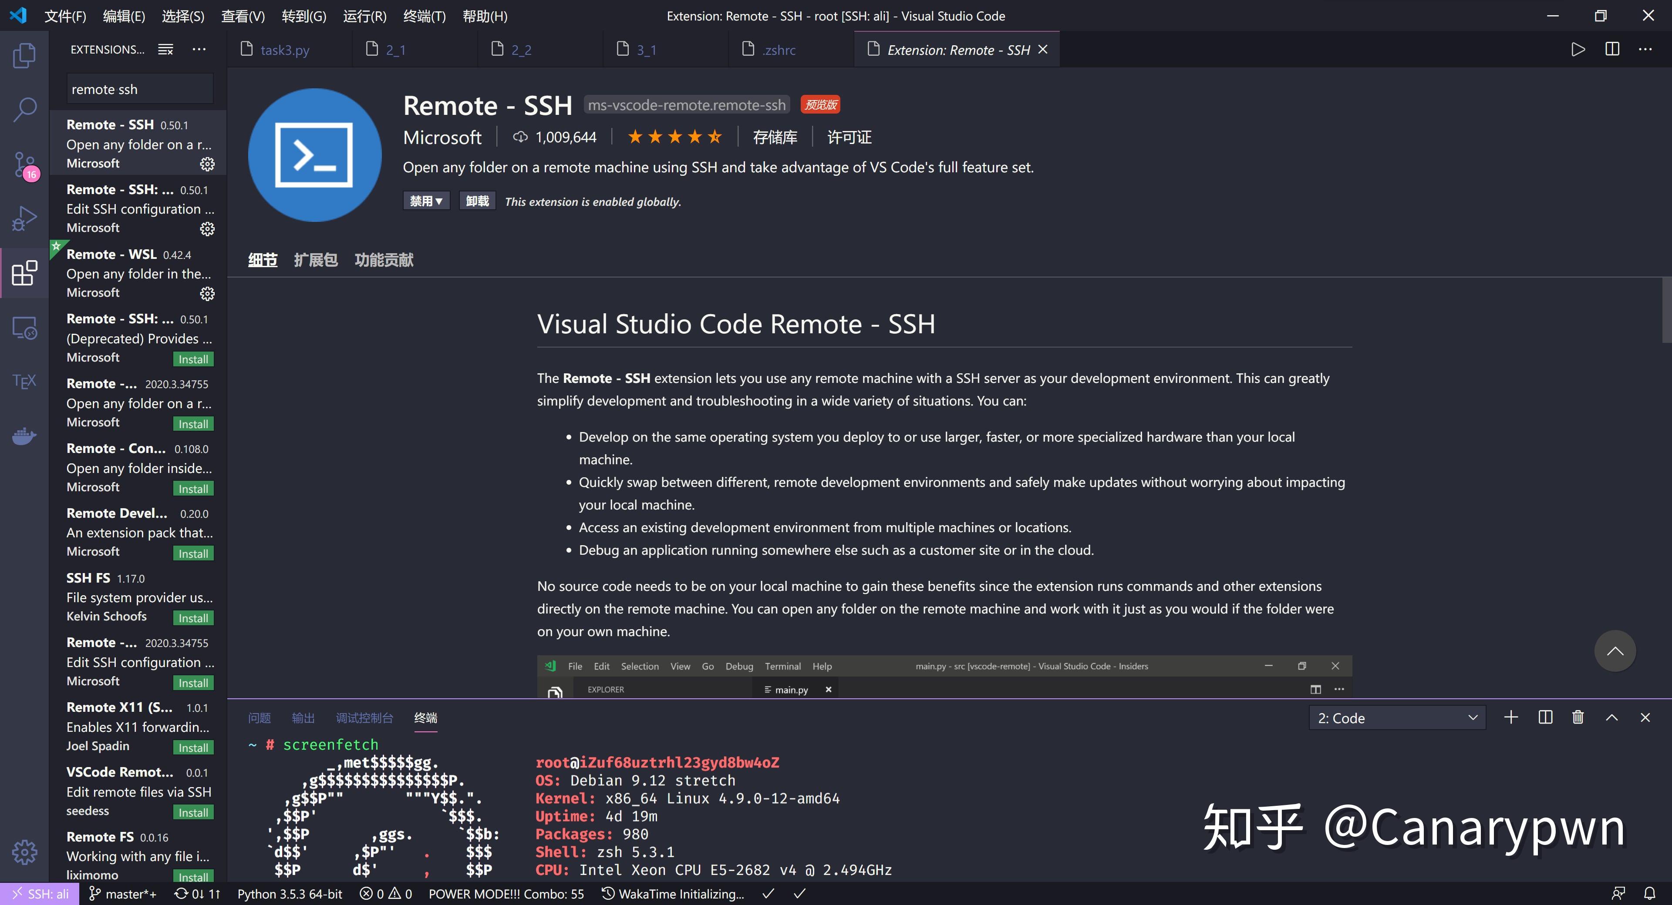The height and width of the screenshot is (905, 1672).
Task: Click the 卸载 uninstall button
Action: click(x=478, y=201)
